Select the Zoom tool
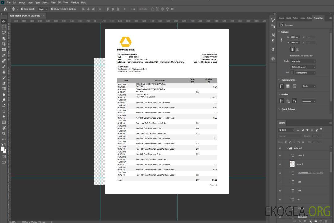334x223 pixels. click(4, 133)
